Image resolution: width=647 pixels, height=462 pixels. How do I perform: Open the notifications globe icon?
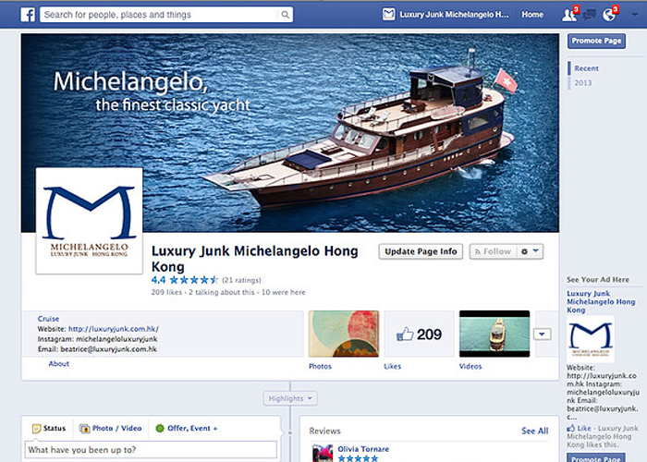tap(608, 15)
